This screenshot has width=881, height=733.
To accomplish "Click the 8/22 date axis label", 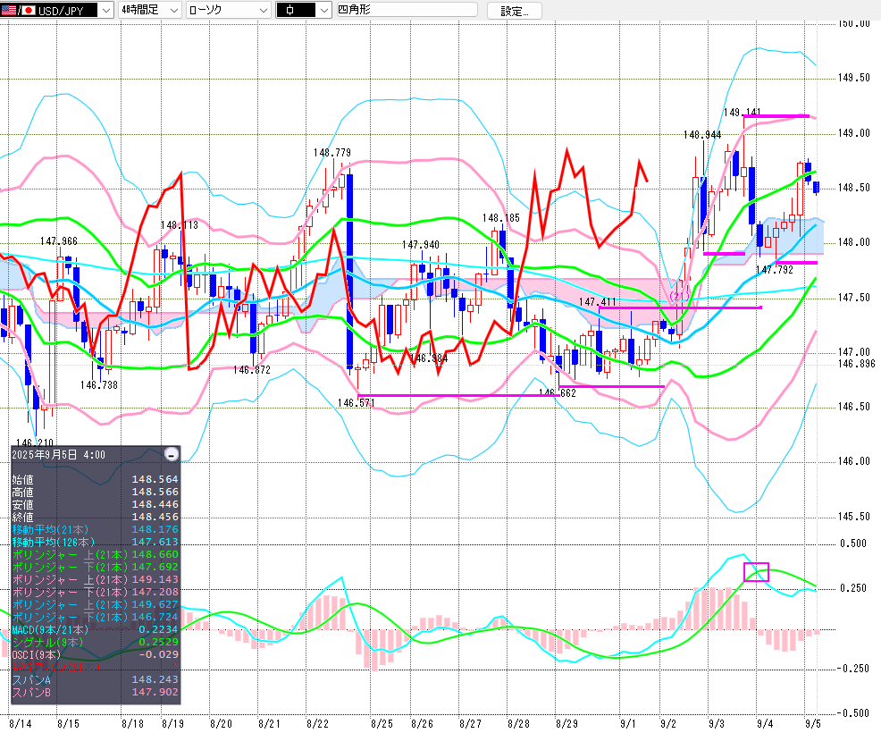I will [x=317, y=723].
